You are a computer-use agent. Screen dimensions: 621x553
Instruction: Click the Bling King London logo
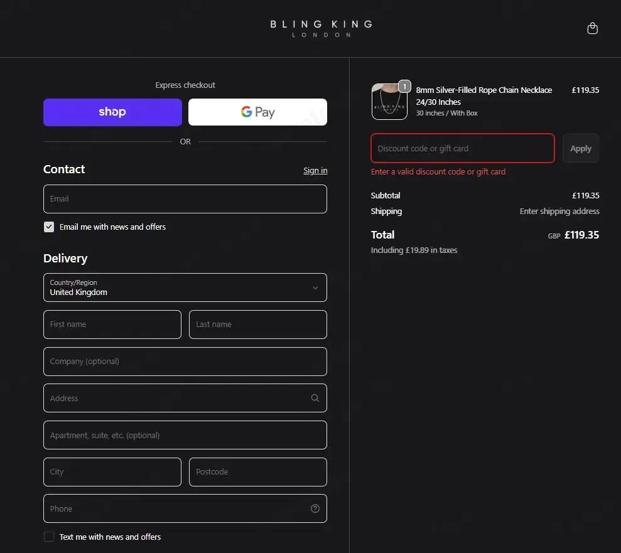[321, 28]
